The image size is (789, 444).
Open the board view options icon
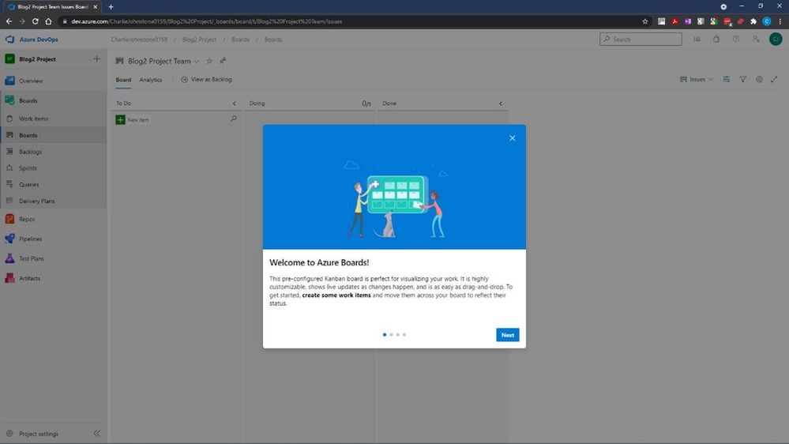[x=727, y=80]
